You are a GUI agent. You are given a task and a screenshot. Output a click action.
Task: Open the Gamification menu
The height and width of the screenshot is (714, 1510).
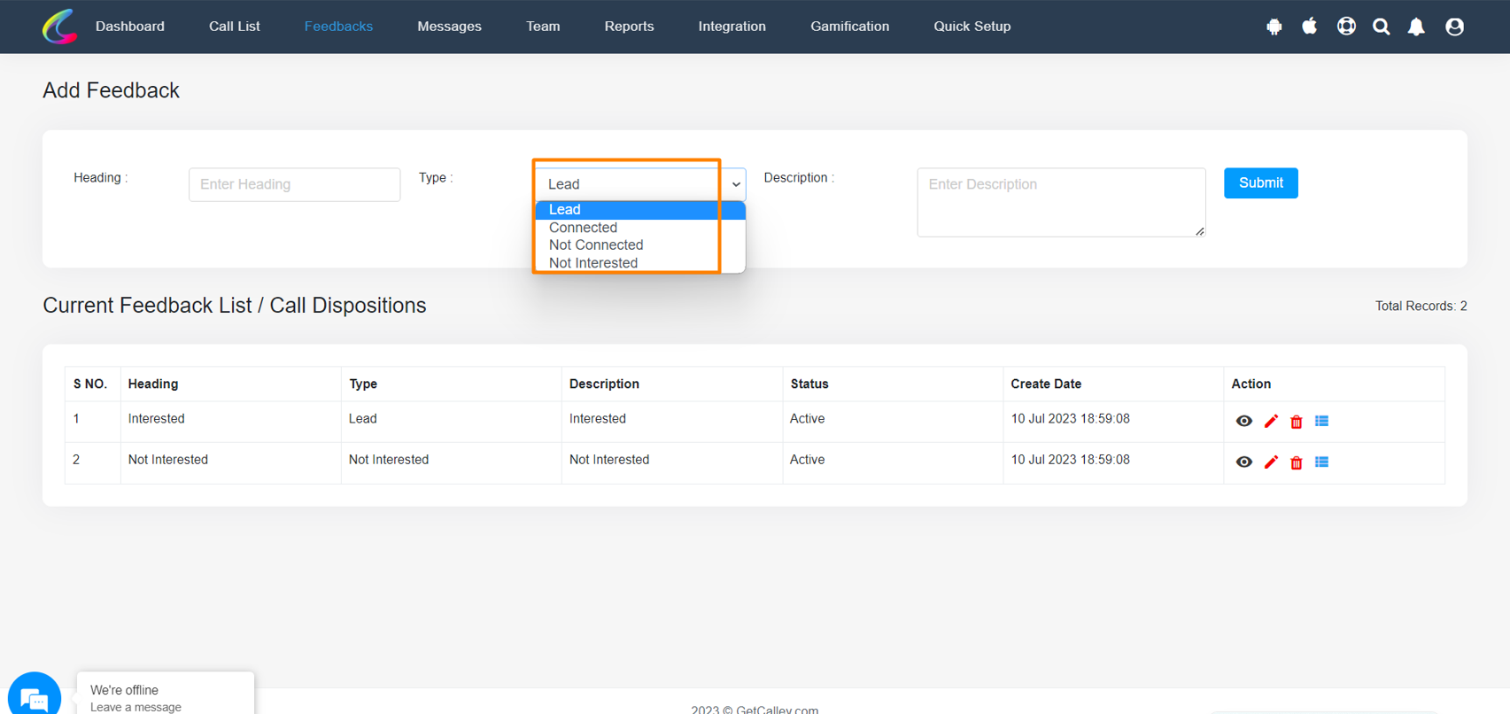click(849, 27)
